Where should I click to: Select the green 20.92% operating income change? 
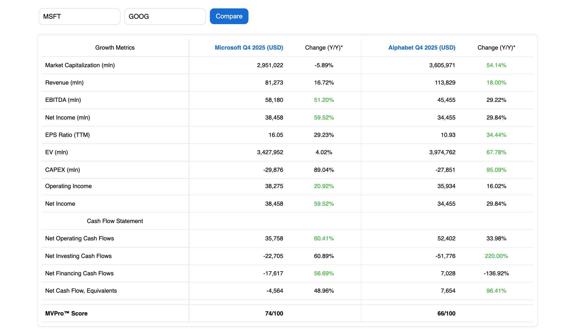(x=324, y=186)
